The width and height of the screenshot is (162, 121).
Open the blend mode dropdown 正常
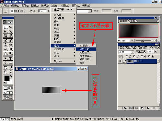[126, 52]
